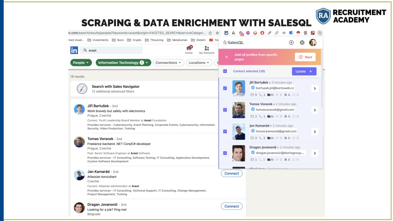Open the Investments bookmark folder
This screenshot has width=393, height=221.
98,40
